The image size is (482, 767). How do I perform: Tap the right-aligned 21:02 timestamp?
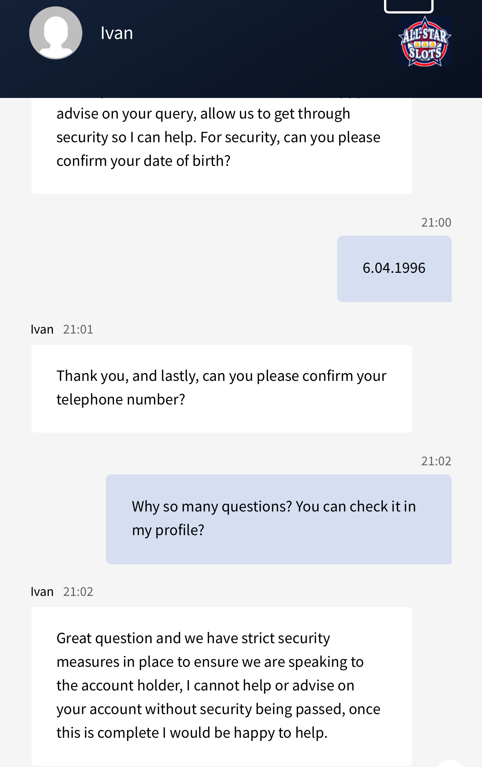(x=436, y=461)
